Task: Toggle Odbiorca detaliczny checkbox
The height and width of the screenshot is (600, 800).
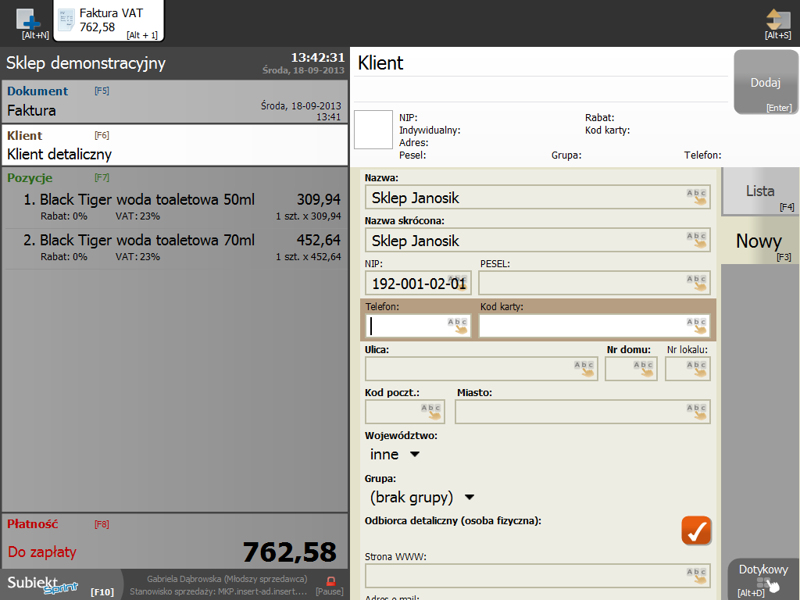Action: (x=696, y=530)
